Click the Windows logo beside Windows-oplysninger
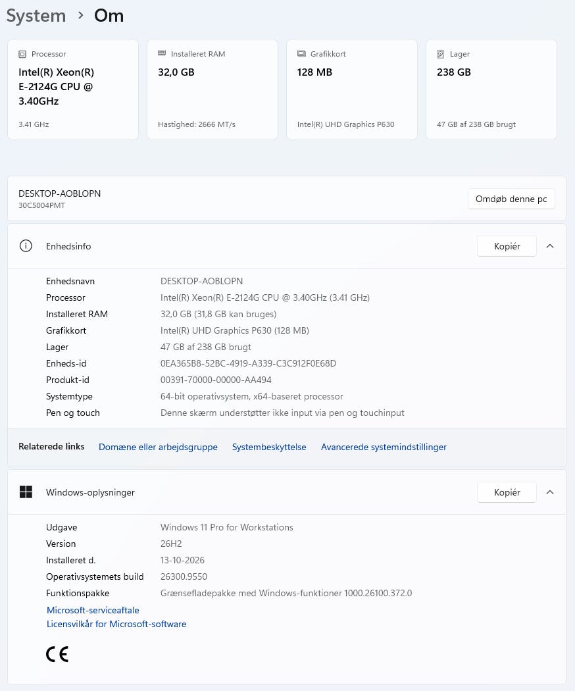The image size is (575, 691). (26, 492)
